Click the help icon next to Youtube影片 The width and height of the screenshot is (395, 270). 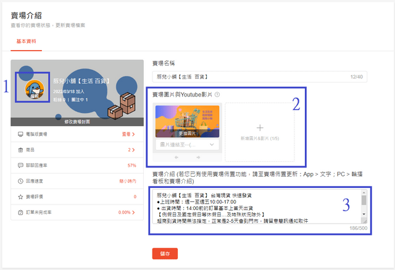[x=217, y=95]
